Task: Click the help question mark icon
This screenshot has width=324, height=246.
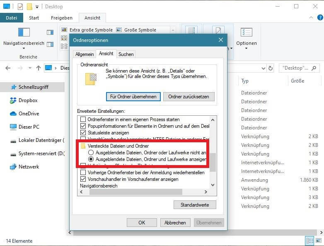Action: 320,17
